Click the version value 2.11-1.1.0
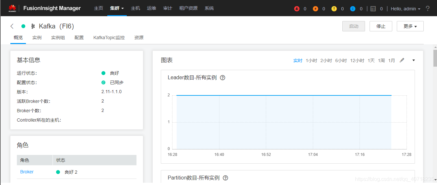Viewport: 437px width, 185px height. coord(112,92)
